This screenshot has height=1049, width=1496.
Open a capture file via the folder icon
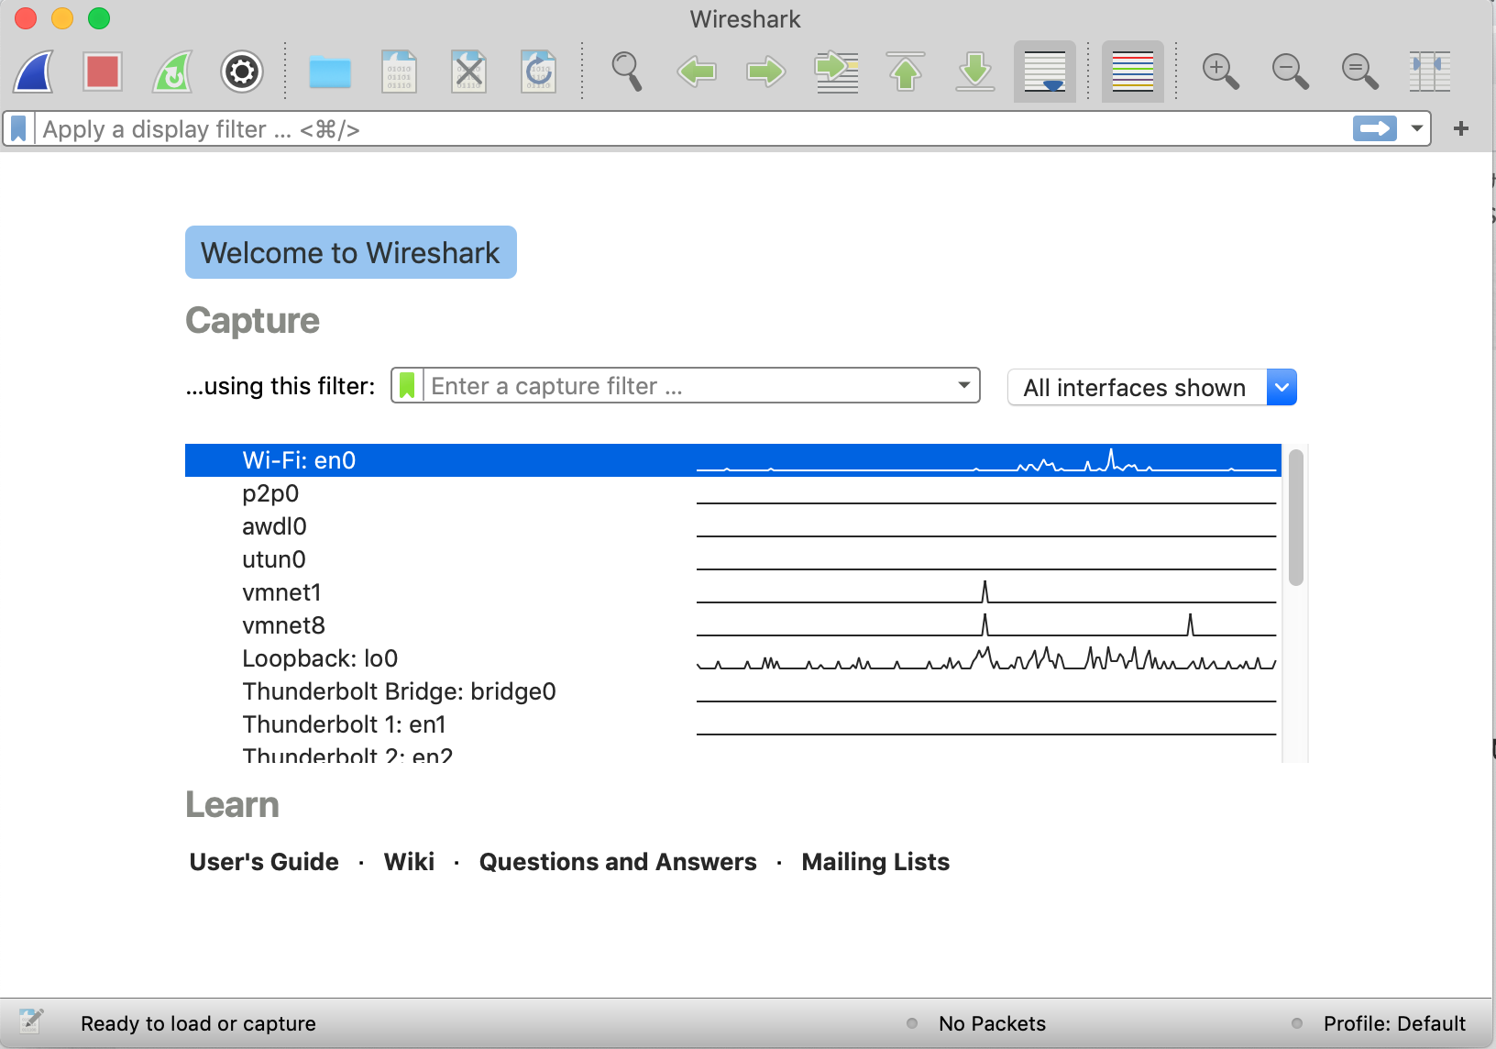[x=330, y=72]
